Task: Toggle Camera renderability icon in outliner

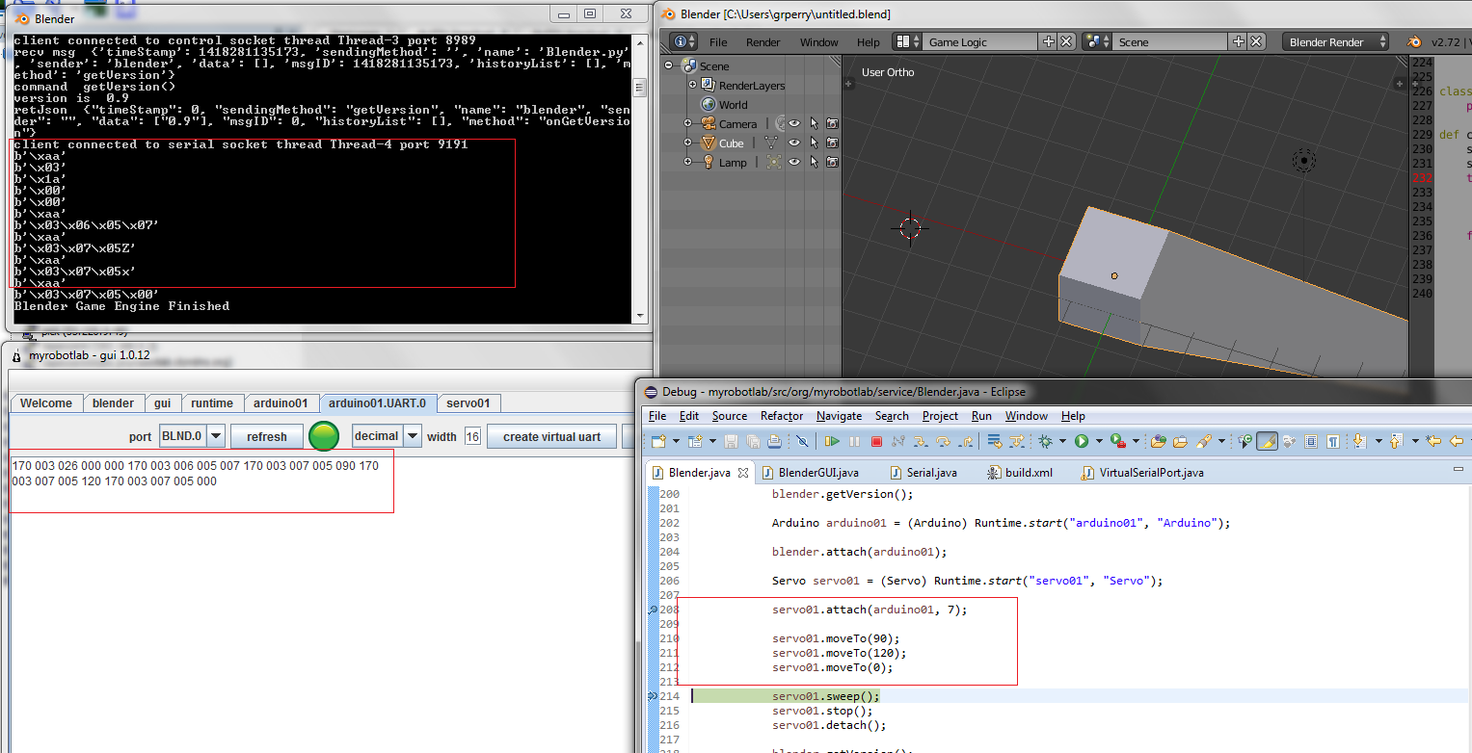Action: [x=832, y=123]
